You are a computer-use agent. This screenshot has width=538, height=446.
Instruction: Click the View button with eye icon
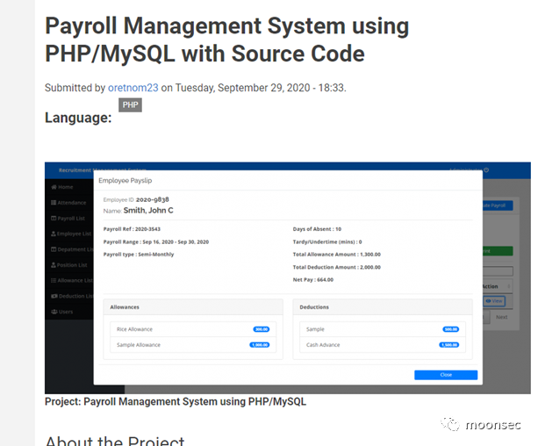pos(494,301)
